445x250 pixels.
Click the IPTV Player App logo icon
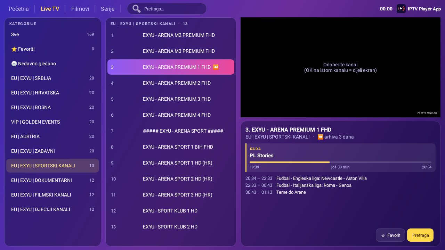click(401, 9)
